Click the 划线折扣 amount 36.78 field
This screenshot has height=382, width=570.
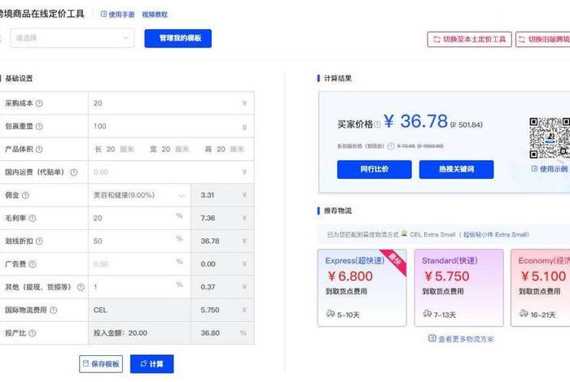click(x=222, y=241)
